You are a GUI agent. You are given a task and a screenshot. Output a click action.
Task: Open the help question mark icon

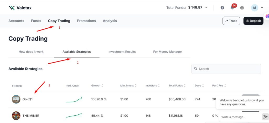click(x=222, y=8)
